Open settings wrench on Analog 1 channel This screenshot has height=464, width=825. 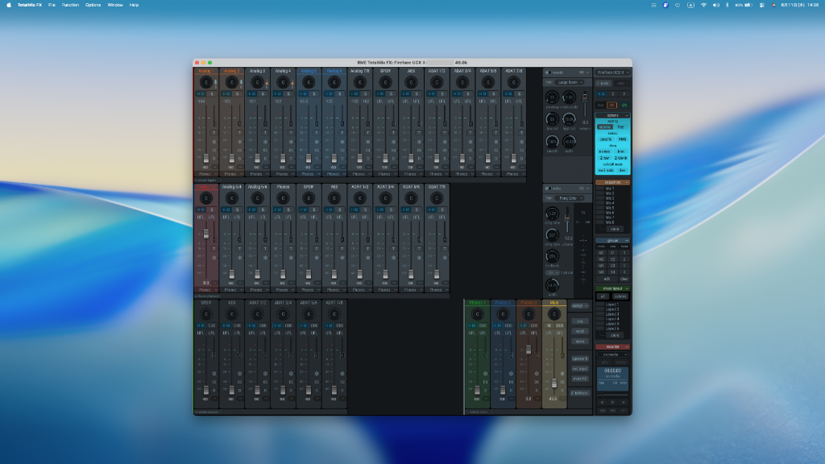214,142
